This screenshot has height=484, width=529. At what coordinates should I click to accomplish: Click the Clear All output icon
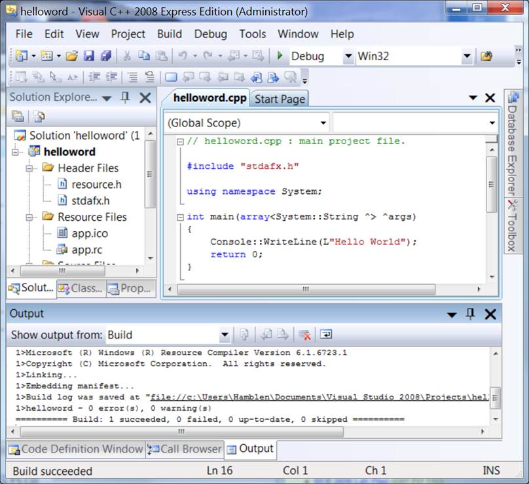pos(304,335)
